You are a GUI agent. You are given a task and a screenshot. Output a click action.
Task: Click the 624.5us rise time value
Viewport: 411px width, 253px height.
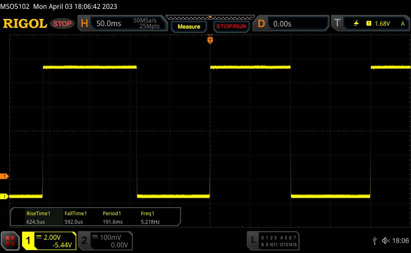coord(35,222)
